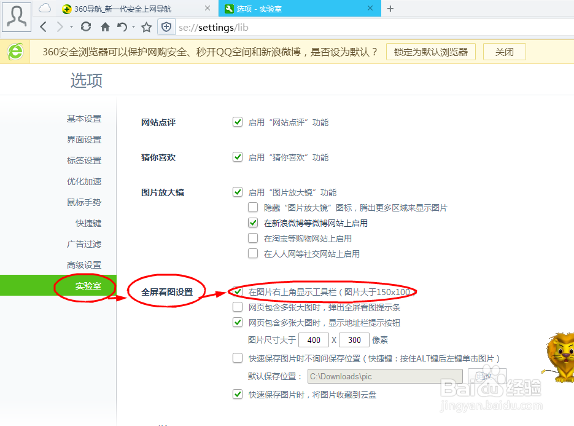The height and width of the screenshot is (426, 574).
Task: Click the shield icon beside the address bar
Action: (166, 27)
